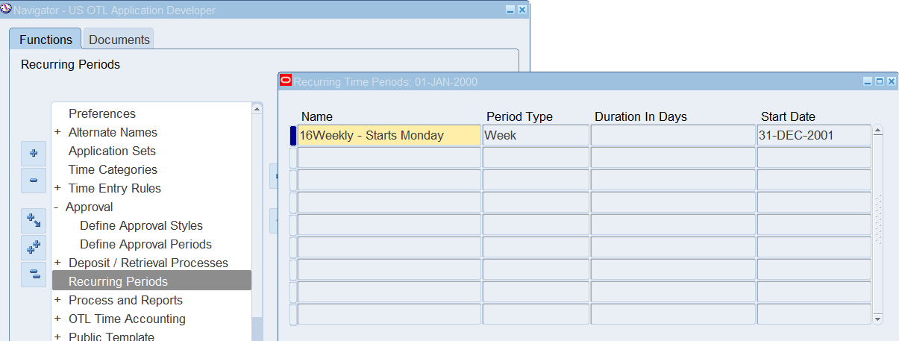Click Oracle icon in Recurring Time Periods title
Viewport: 899px width, 341px height.
[285, 81]
